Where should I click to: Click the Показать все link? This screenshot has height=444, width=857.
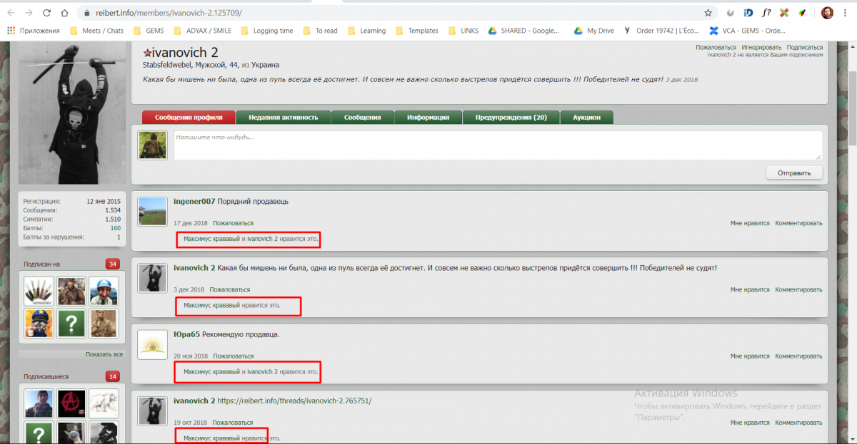coord(104,354)
